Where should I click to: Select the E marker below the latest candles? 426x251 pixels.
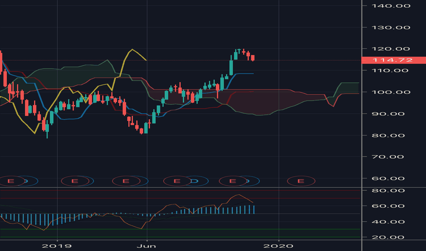click(233, 181)
